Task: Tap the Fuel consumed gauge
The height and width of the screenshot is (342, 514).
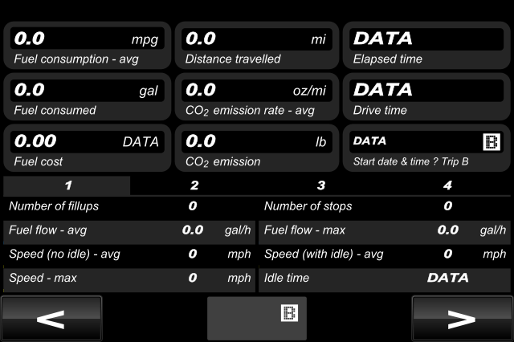Action: pos(88,96)
